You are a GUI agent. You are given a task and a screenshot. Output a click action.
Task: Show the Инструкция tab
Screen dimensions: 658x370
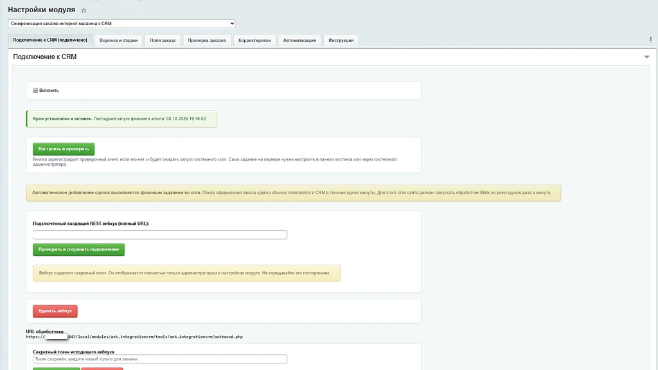341,40
